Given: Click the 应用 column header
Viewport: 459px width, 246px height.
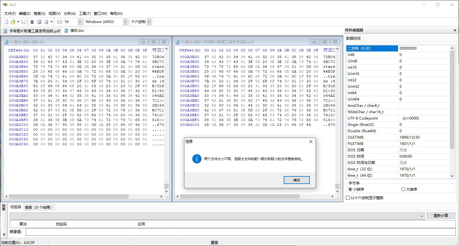Looking at the screenshot, I should 155,224.
